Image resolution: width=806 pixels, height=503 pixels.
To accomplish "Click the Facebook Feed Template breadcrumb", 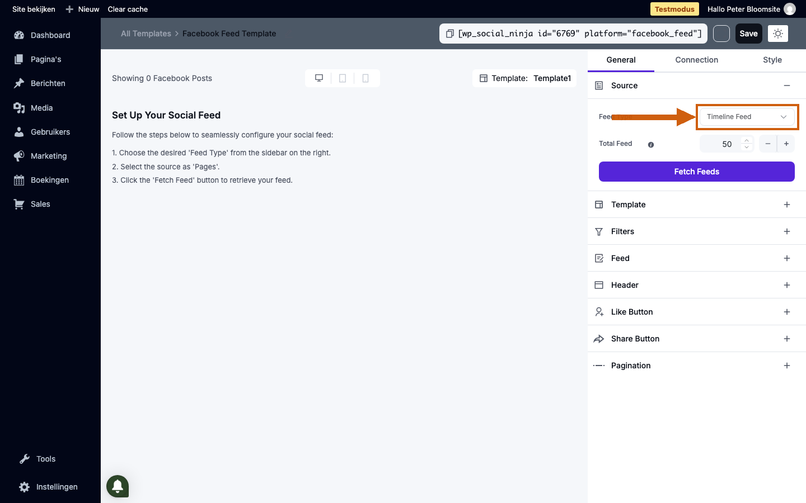I will (229, 34).
